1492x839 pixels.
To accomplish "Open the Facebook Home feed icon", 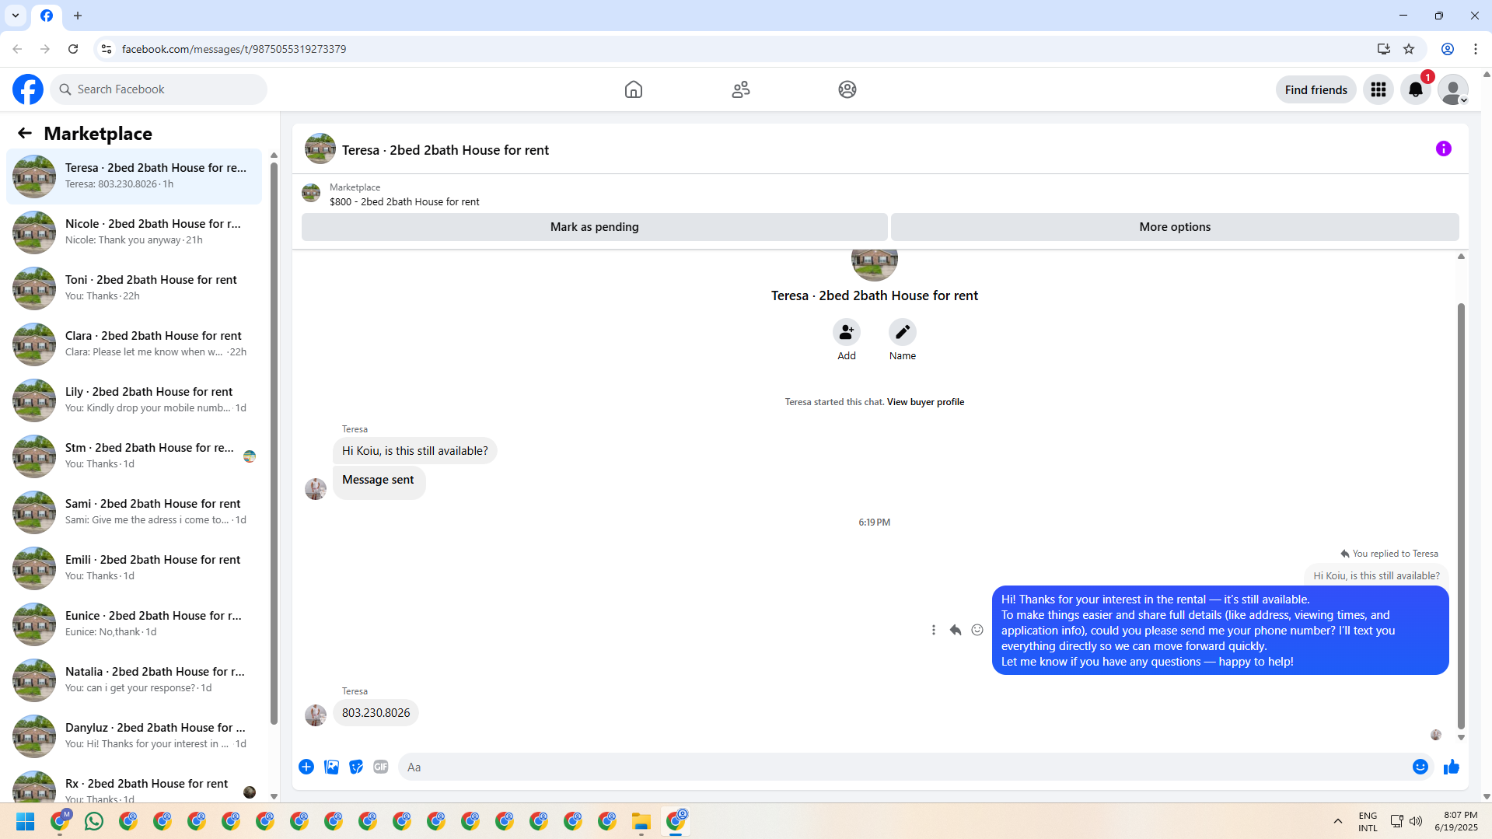I will (x=634, y=89).
